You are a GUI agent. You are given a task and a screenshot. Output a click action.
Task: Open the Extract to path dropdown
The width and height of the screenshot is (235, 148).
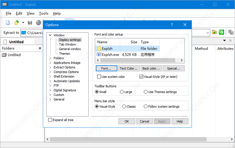click(x=208, y=33)
